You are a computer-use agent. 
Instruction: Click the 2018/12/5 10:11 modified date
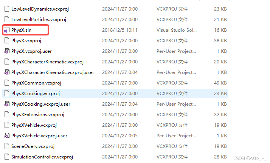click(x=119, y=30)
